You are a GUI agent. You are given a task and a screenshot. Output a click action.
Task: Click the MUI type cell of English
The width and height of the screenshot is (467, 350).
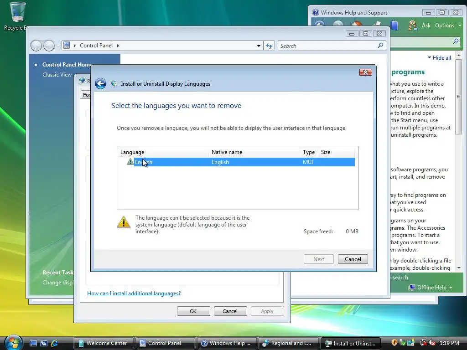tap(308, 162)
